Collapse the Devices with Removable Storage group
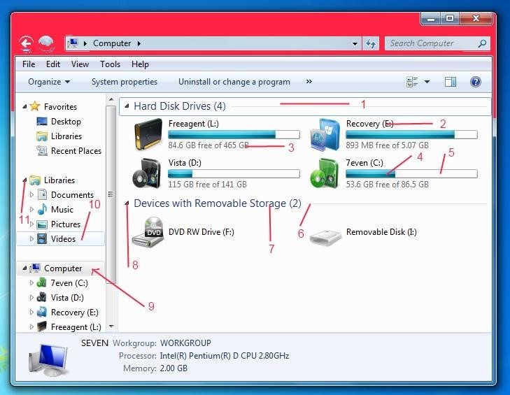 pyautogui.click(x=127, y=204)
